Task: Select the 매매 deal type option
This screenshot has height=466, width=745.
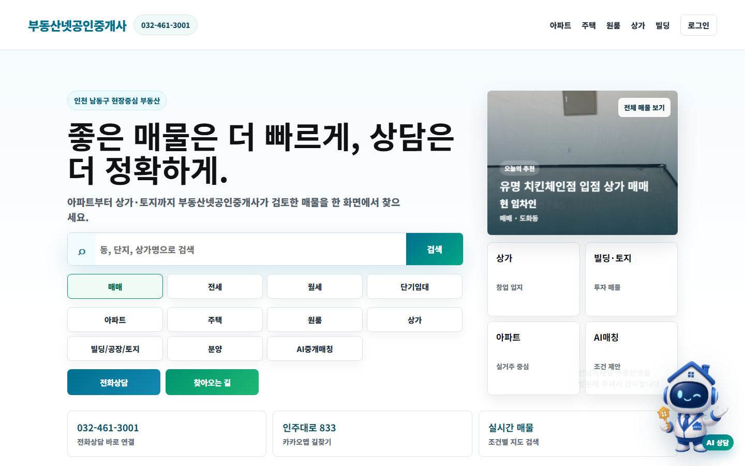Action: pyautogui.click(x=115, y=286)
